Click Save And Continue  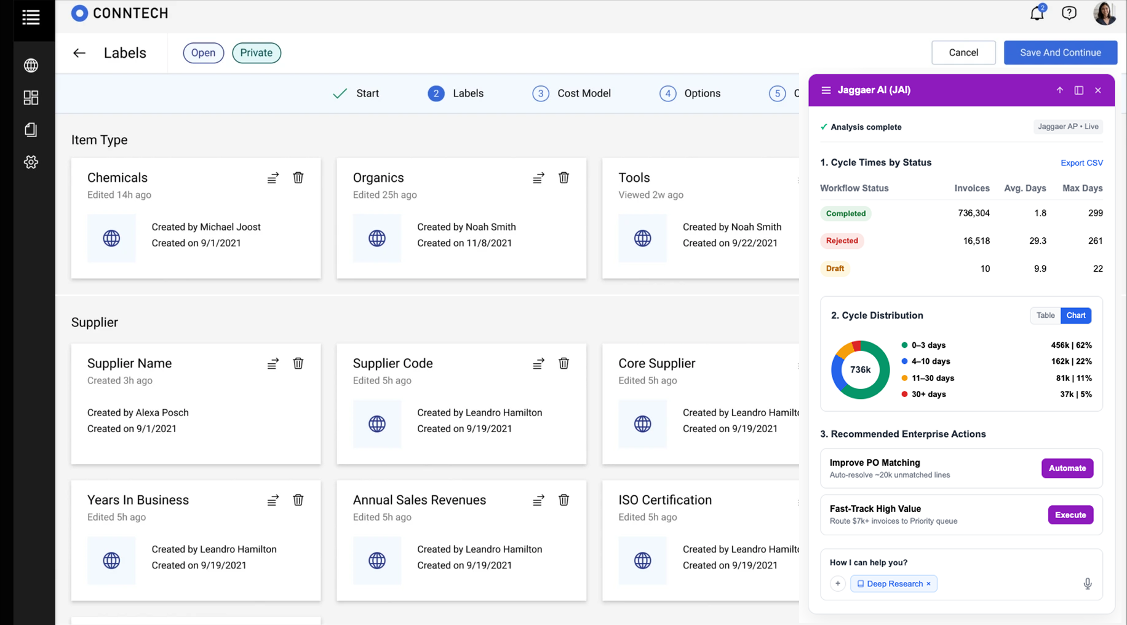tap(1061, 53)
